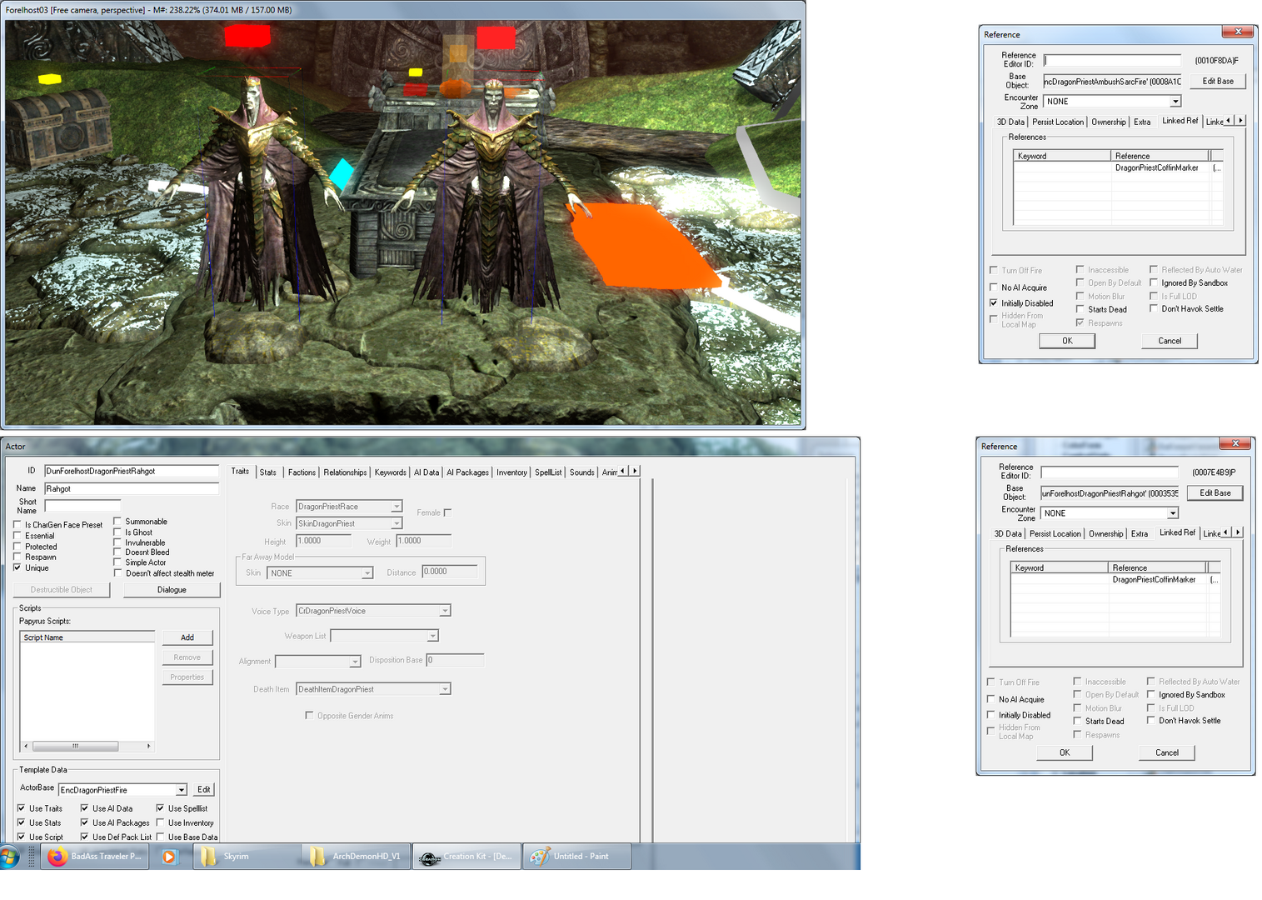Click the Actor Name field Rahgot
The image size is (1262, 900).
[x=132, y=488]
